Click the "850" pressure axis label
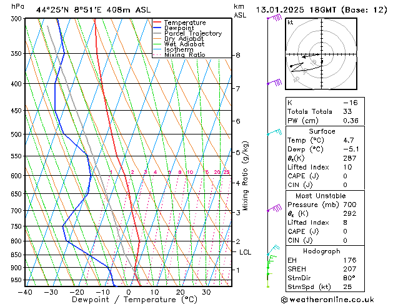The width and height of the screenshot is (393, 304). [x=17, y=255]
